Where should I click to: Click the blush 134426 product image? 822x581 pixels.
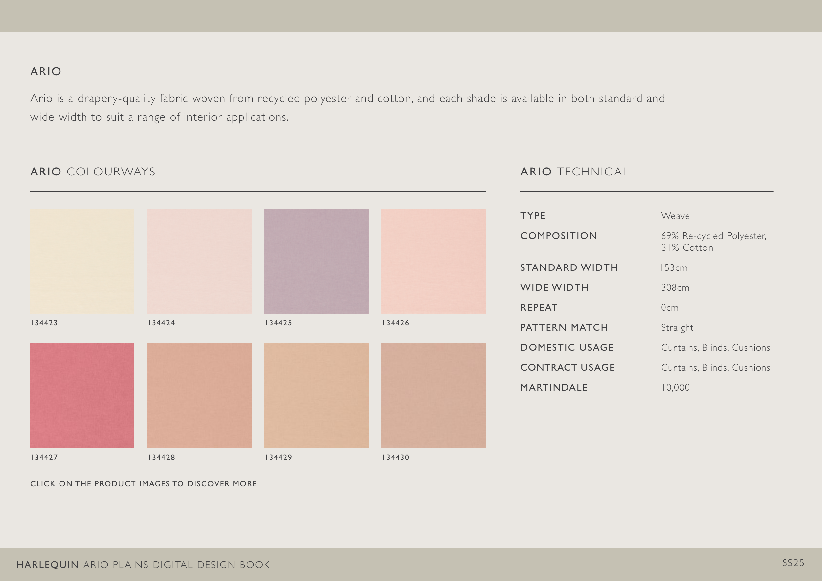434,261
